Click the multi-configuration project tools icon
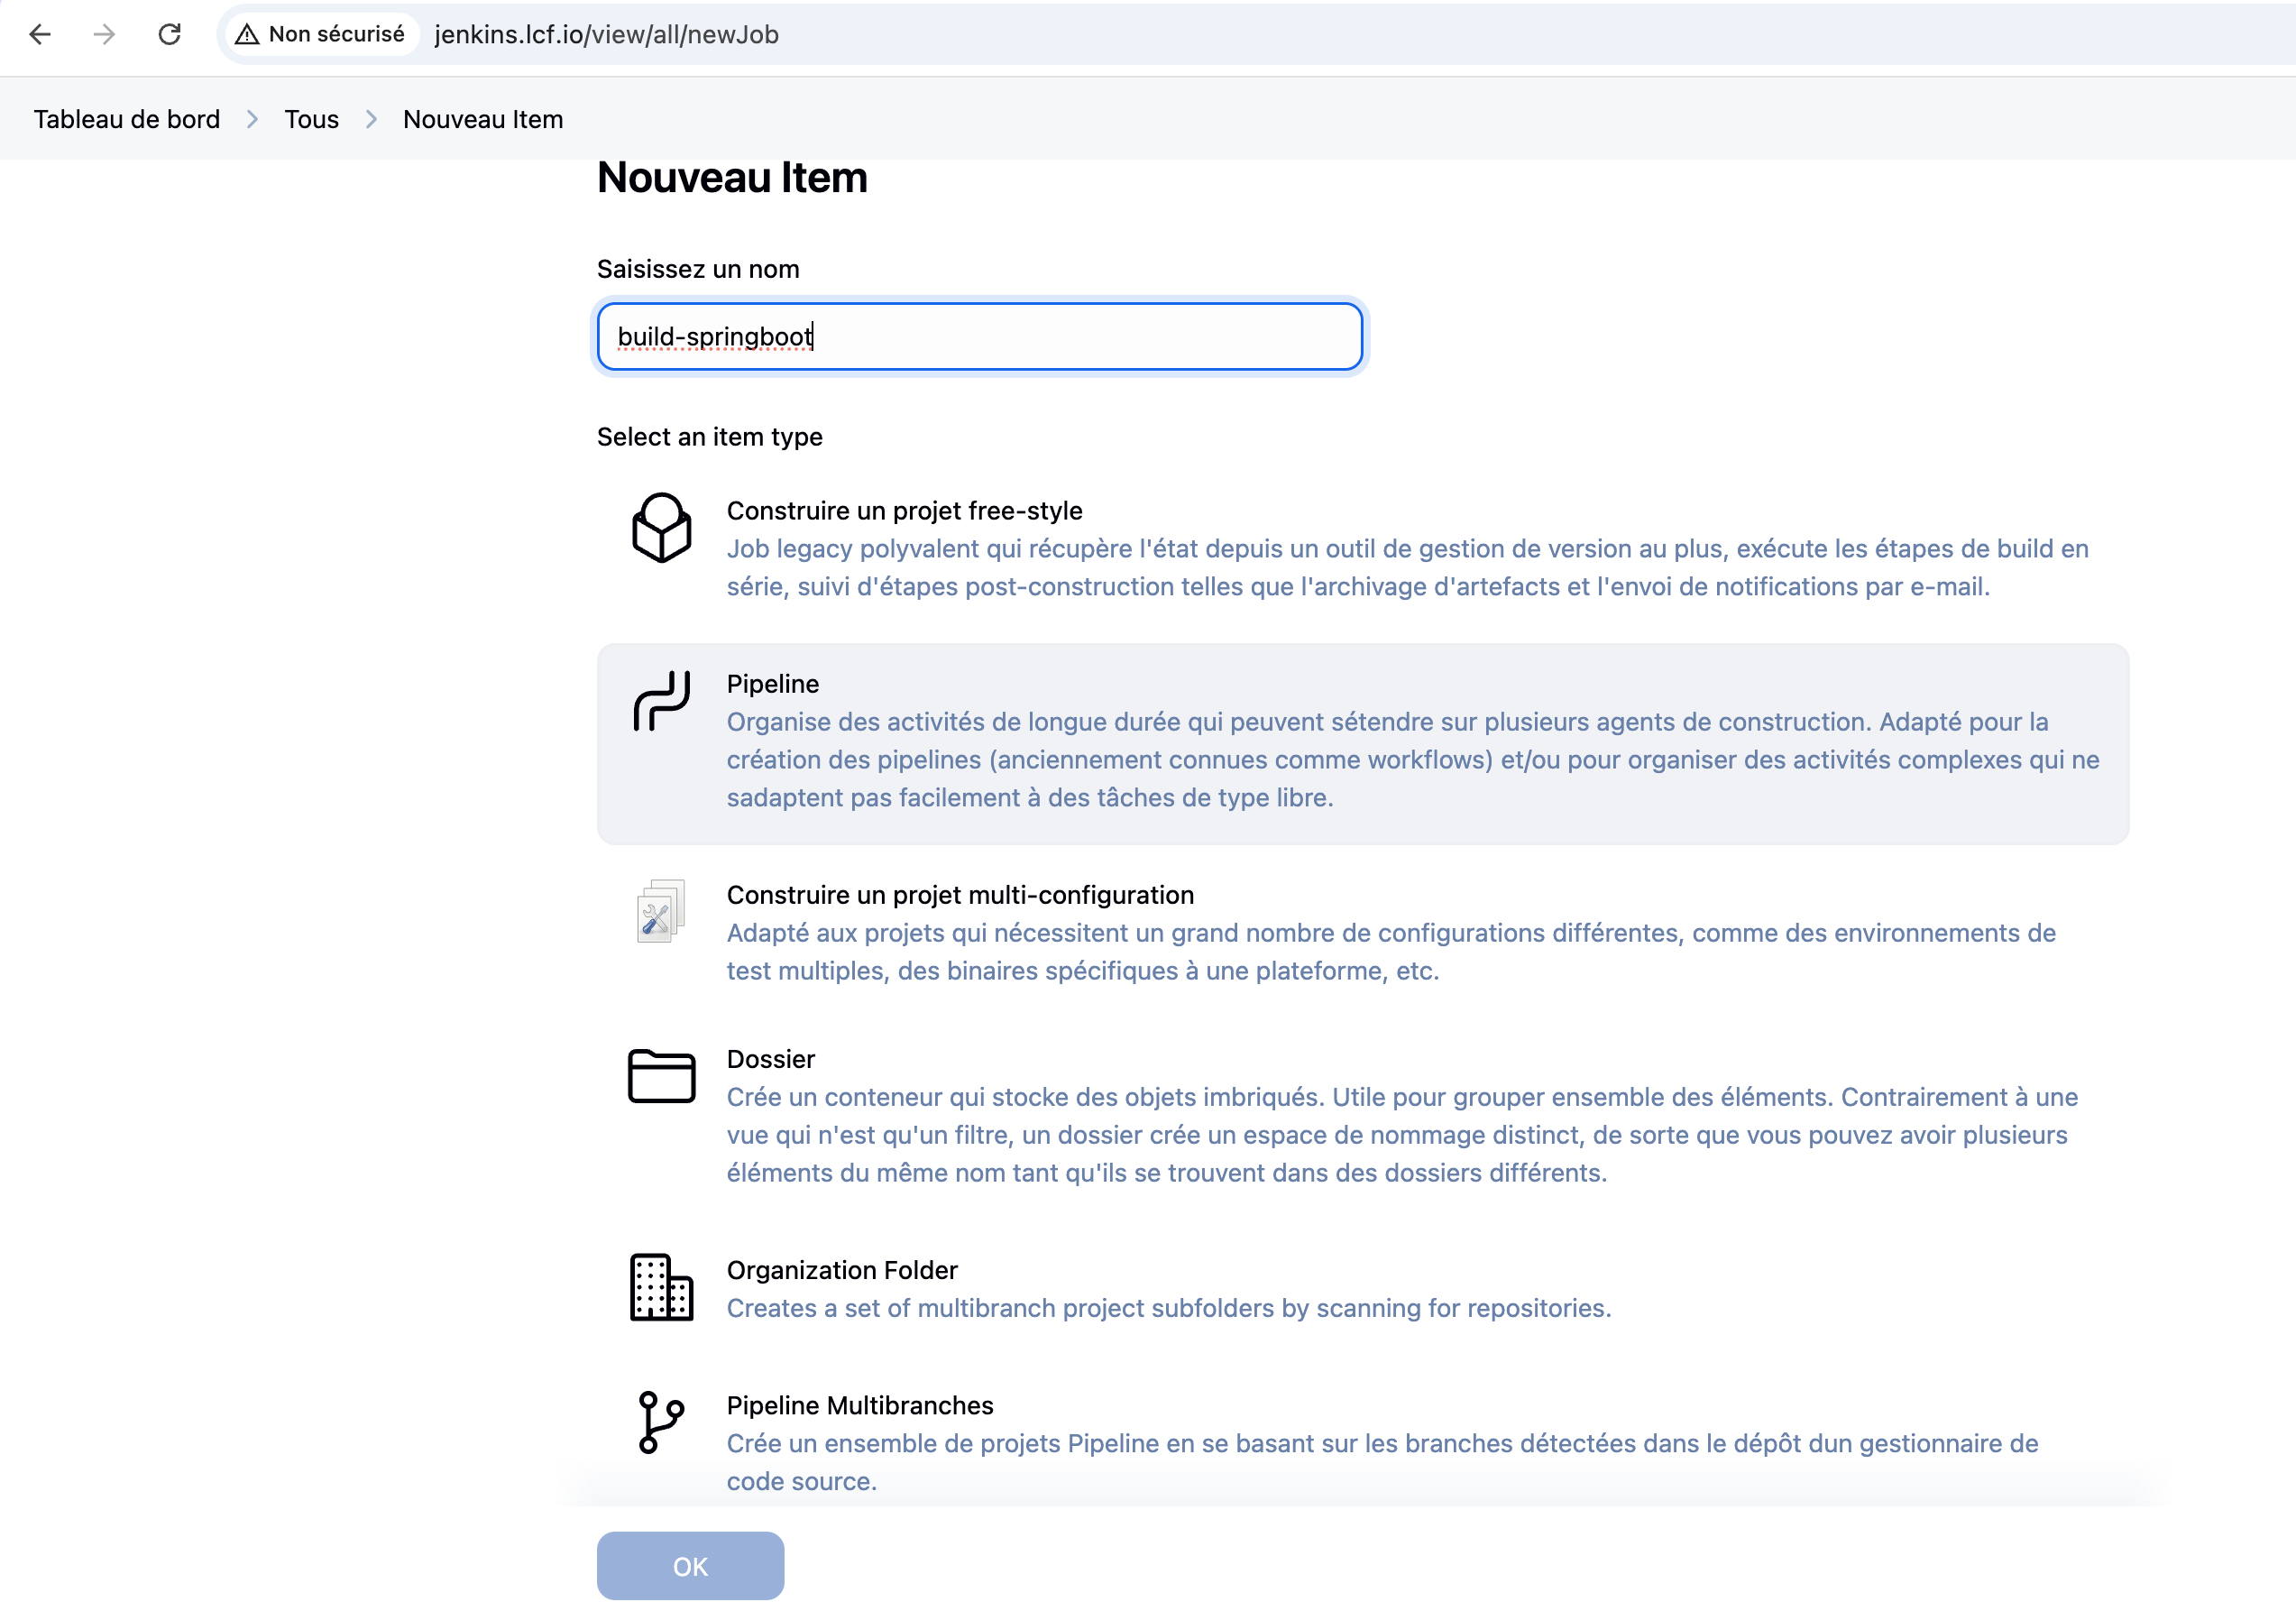This screenshot has height=1611, width=2296. coord(661,911)
